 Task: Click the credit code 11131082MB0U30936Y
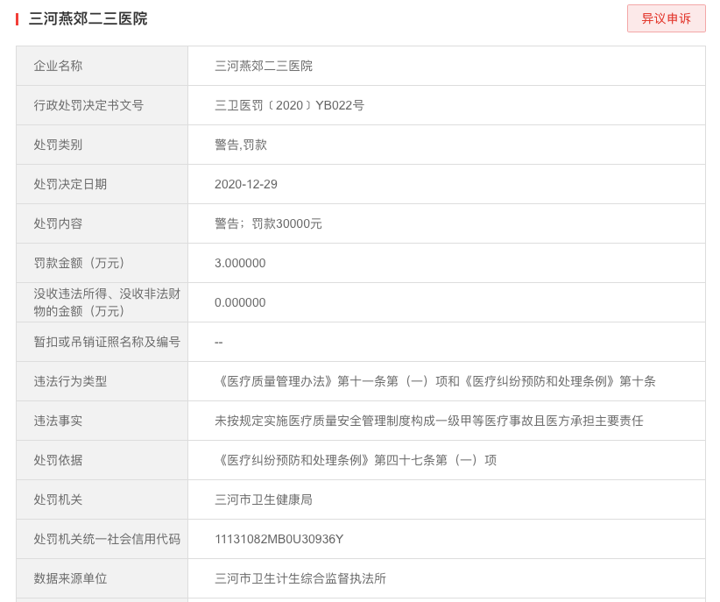click(279, 539)
